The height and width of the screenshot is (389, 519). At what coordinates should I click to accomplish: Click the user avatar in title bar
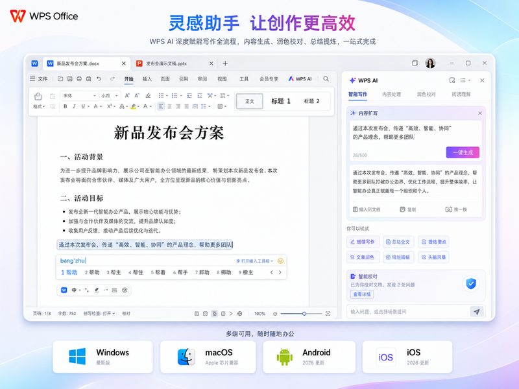(430, 63)
